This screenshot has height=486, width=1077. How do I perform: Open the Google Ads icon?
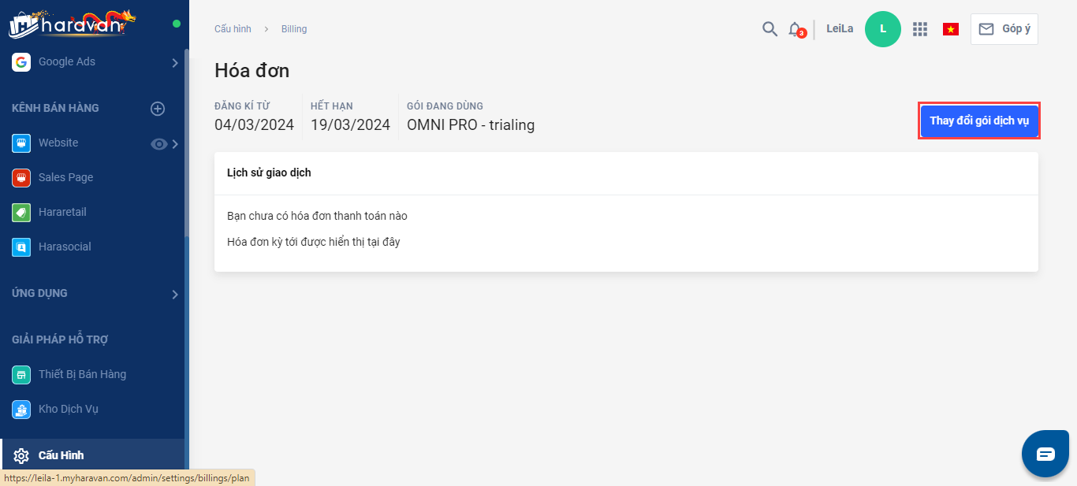coord(21,62)
